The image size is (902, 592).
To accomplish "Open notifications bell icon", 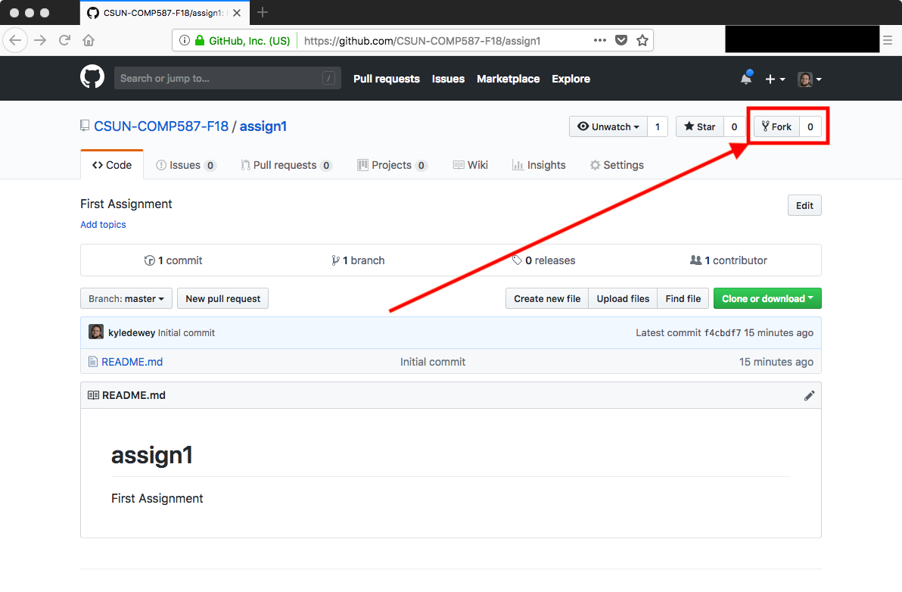I will click(746, 78).
